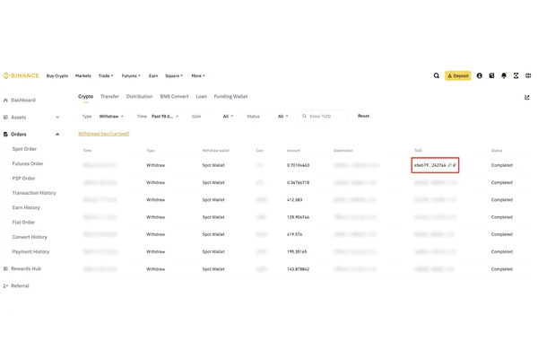
Task: Open Spot Order in the sidebar
Action: click(x=24, y=149)
